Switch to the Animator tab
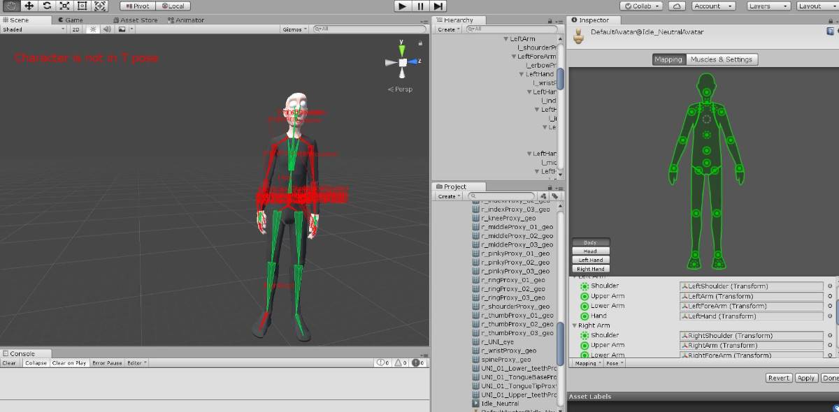839x412 pixels. pos(185,20)
